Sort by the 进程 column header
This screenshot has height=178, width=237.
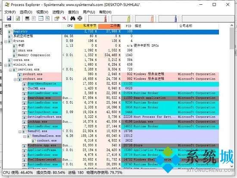coord(32,26)
